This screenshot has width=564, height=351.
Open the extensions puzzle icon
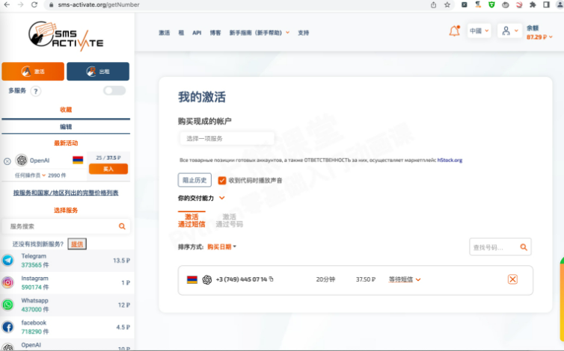coord(533,4)
